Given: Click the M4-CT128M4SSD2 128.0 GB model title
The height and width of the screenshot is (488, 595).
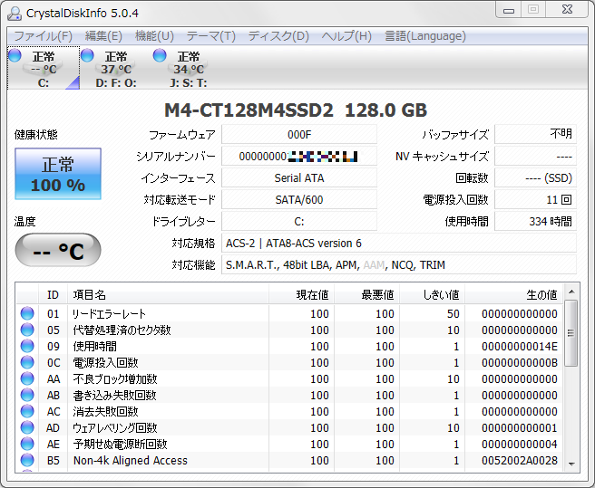Looking at the screenshot, I should click(x=296, y=110).
